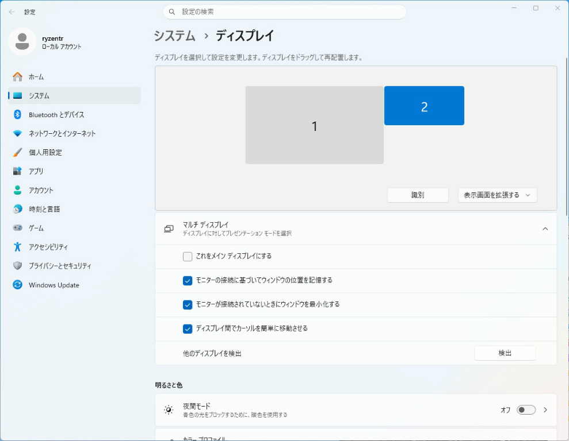
Task: Collapse the マルチ ディスプレイ section chevron
Action: 545,229
